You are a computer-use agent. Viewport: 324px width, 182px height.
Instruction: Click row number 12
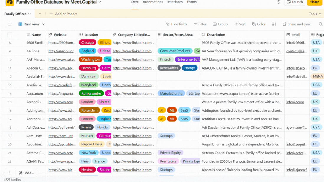tap(10, 77)
